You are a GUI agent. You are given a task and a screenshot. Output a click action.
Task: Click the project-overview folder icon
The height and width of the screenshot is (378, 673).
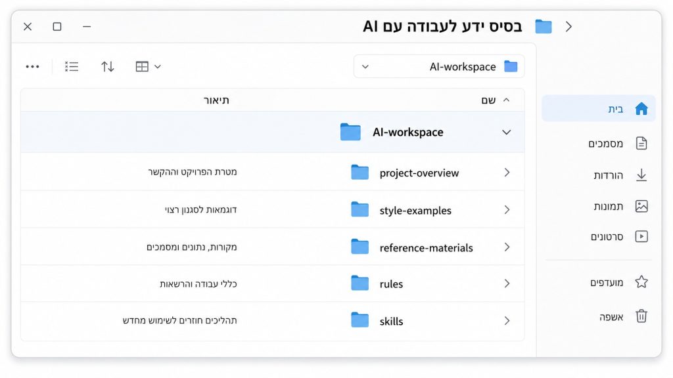coord(360,173)
